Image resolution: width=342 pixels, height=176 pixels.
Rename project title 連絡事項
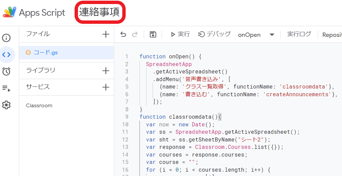99,12
